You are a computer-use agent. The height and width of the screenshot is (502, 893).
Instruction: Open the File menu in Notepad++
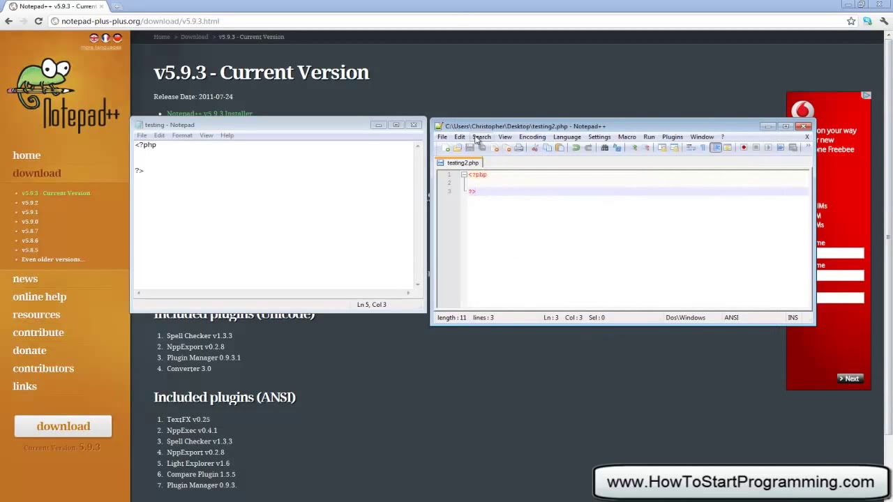[x=442, y=137]
